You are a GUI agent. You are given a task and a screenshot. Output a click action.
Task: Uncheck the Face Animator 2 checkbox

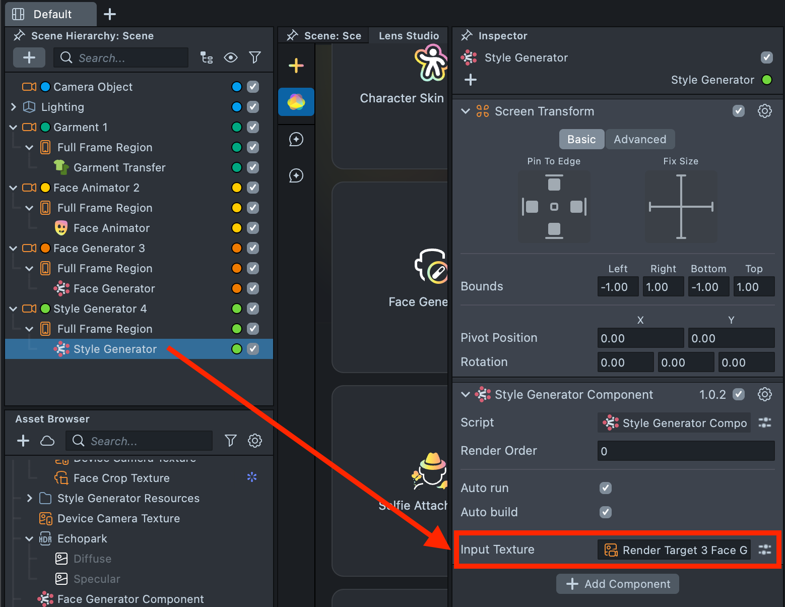253,188
